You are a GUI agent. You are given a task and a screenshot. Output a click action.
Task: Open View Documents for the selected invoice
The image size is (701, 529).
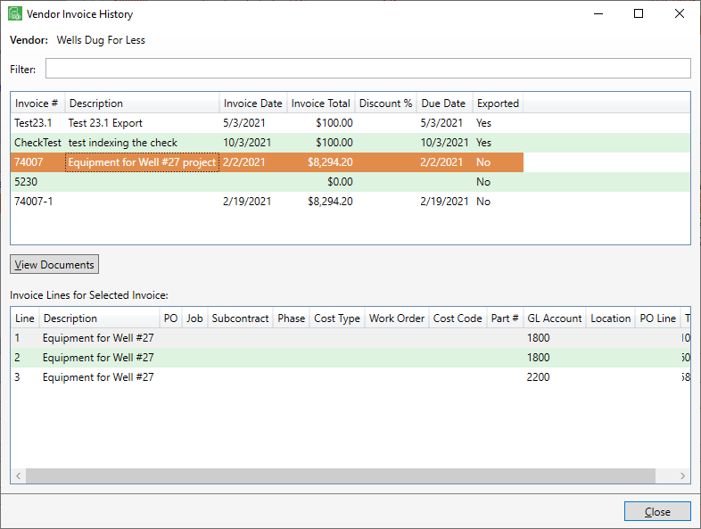(54, 264)
